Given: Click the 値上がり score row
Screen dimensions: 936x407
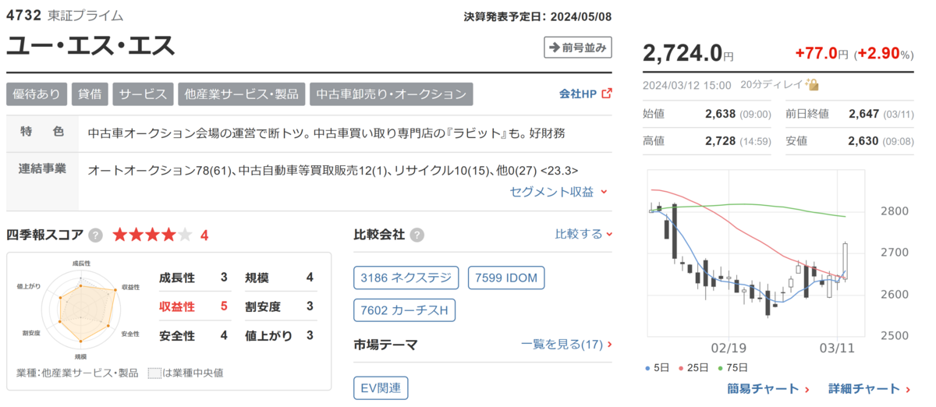Looking at the screenshot, I should click(x=279, y=336).
